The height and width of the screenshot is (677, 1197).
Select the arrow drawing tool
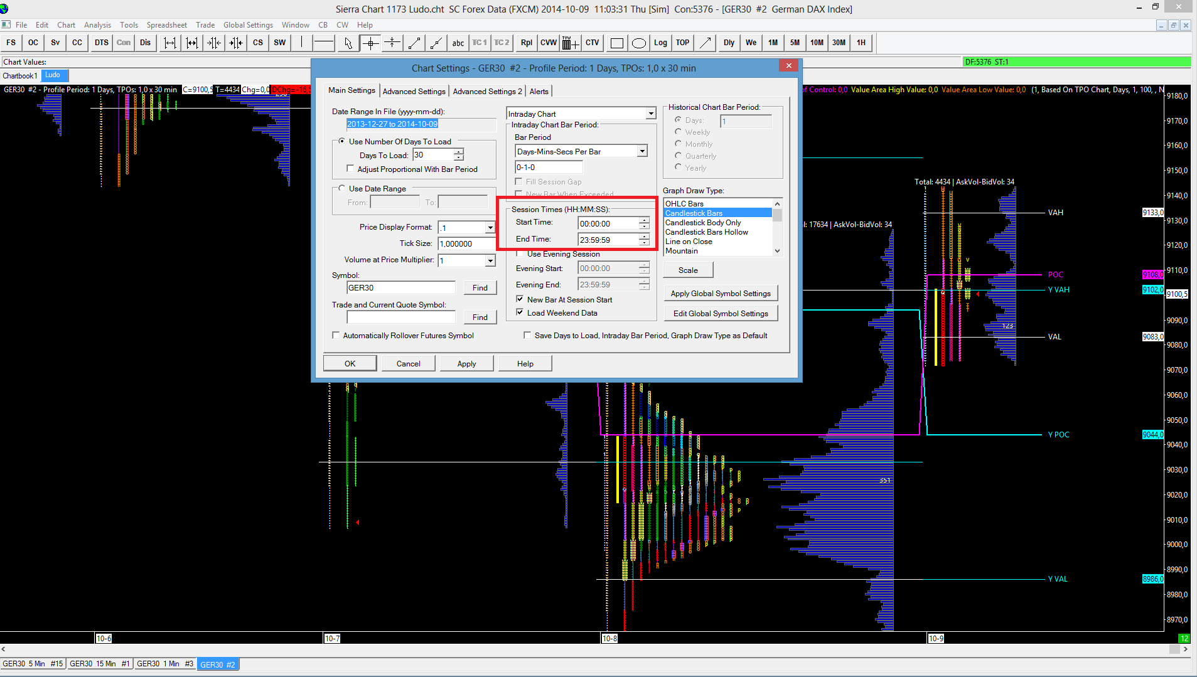[705, 43]
